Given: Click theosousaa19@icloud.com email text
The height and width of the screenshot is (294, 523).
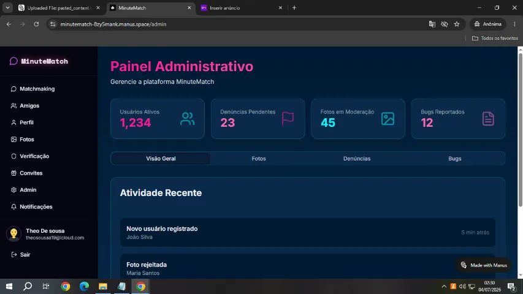Looking at the screenshot, I should 55,238.
